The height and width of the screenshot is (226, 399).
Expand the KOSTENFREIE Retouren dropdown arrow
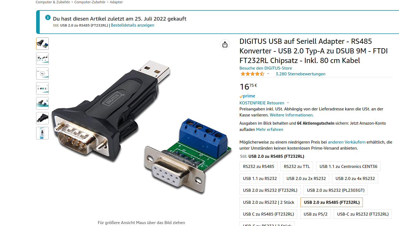click(288, 103)
